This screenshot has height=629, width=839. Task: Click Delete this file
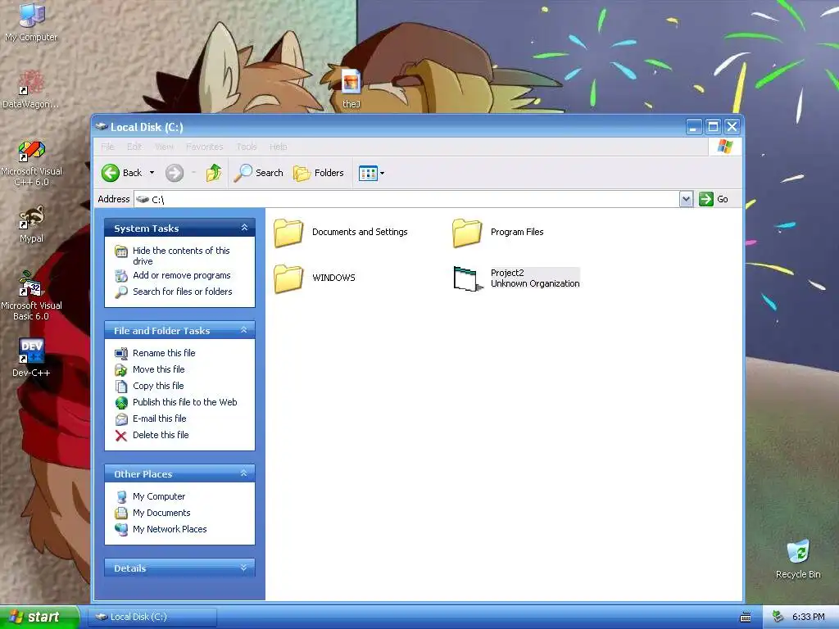click(161, 435)
